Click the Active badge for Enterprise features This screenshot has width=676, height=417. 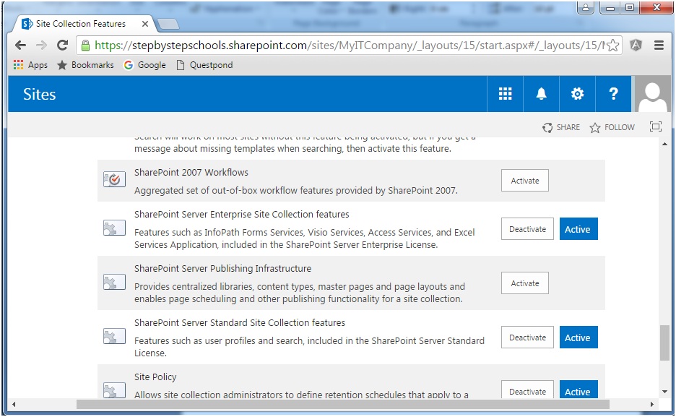click(x=578, y=229)
